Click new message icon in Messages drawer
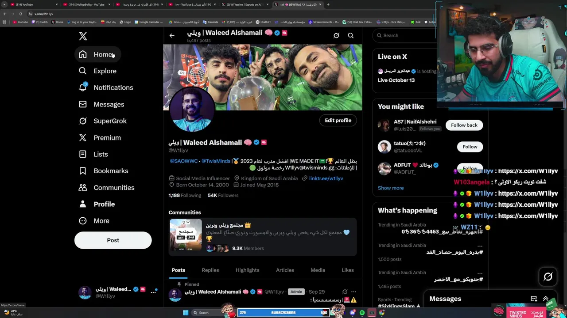The width and height of the screenshot is (567, 318). coord(534,299)
